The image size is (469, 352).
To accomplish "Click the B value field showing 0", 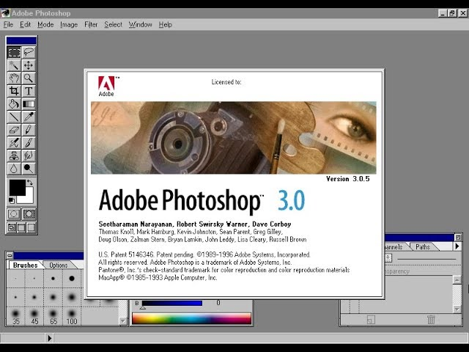I will pos(218,303).
